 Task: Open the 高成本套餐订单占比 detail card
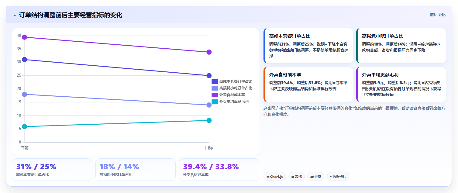pyautogui.click(x=308, y=46)
